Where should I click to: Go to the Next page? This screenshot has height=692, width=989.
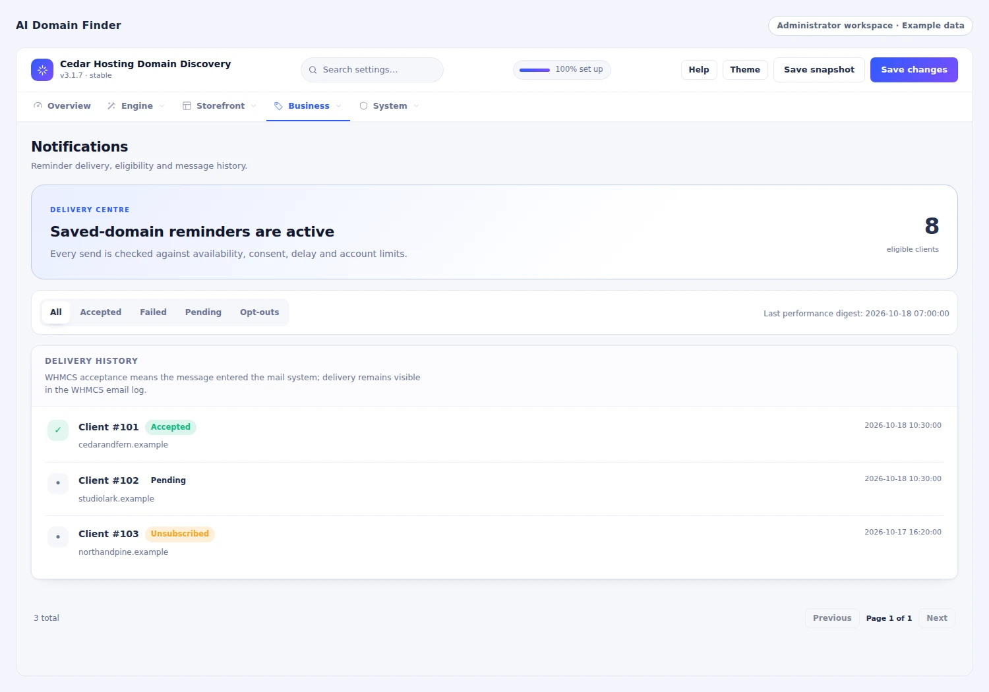point(937,618)
